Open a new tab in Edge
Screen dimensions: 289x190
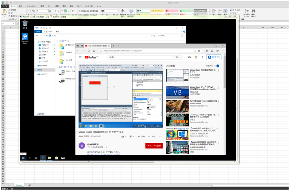point(113,46)
